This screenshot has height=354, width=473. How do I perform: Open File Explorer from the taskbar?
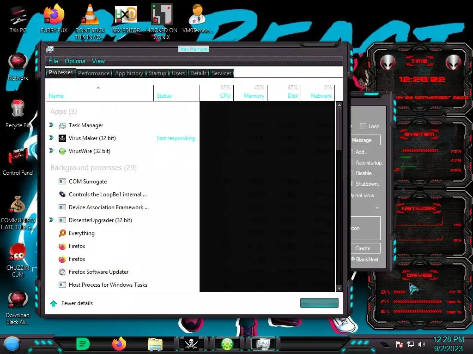point(155,344)
